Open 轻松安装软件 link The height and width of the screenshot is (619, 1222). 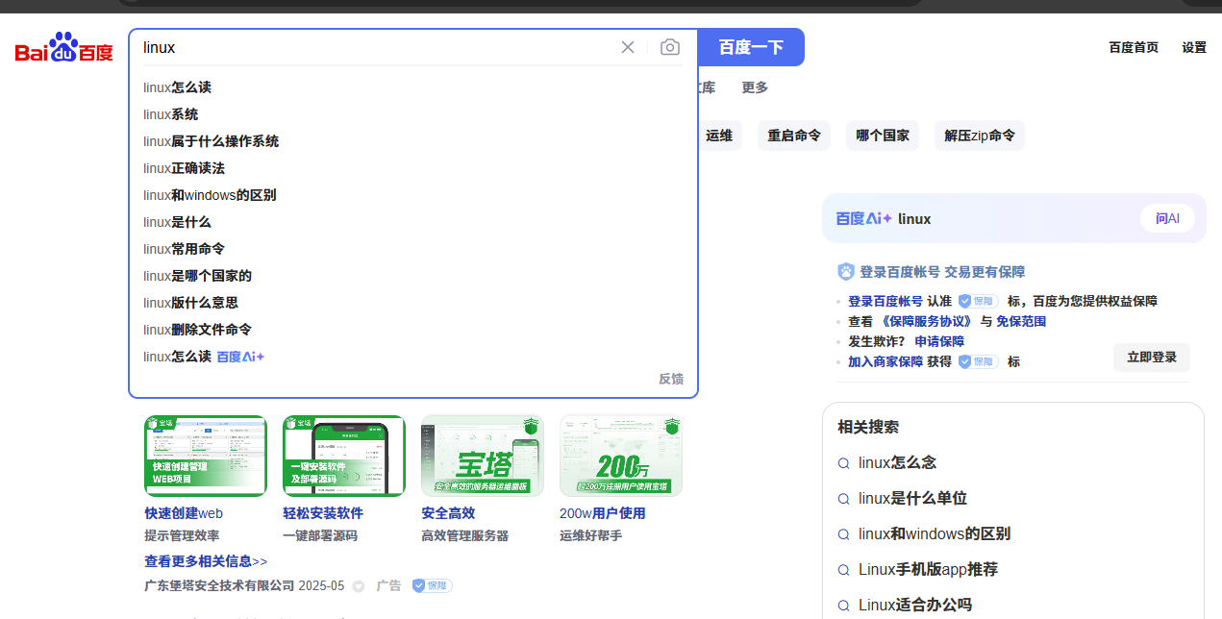(323, 513)
